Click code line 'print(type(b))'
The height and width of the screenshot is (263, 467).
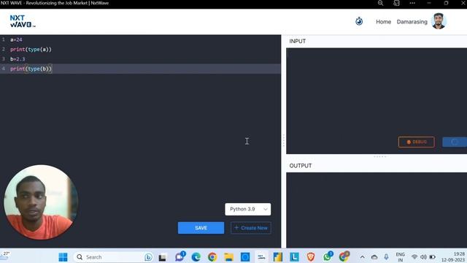coord(31,69)
